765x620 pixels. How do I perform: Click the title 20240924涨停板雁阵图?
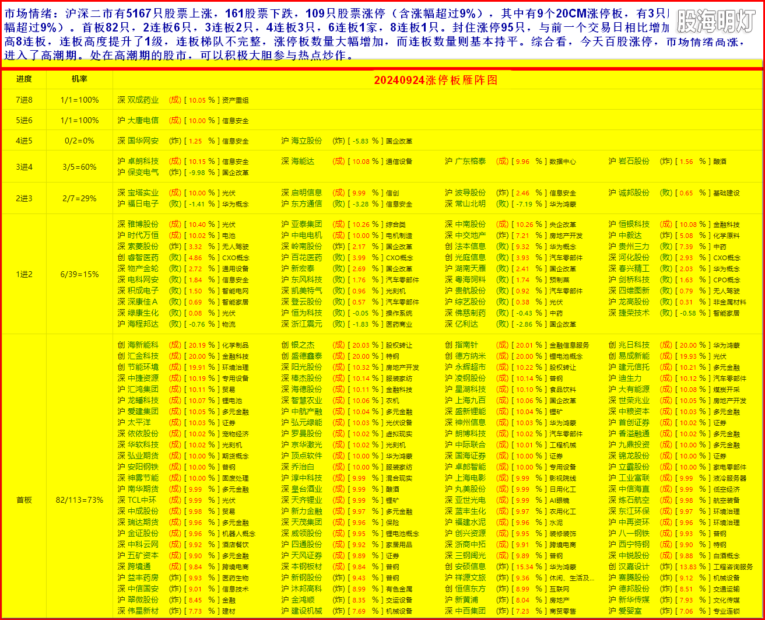click(436, 80)
